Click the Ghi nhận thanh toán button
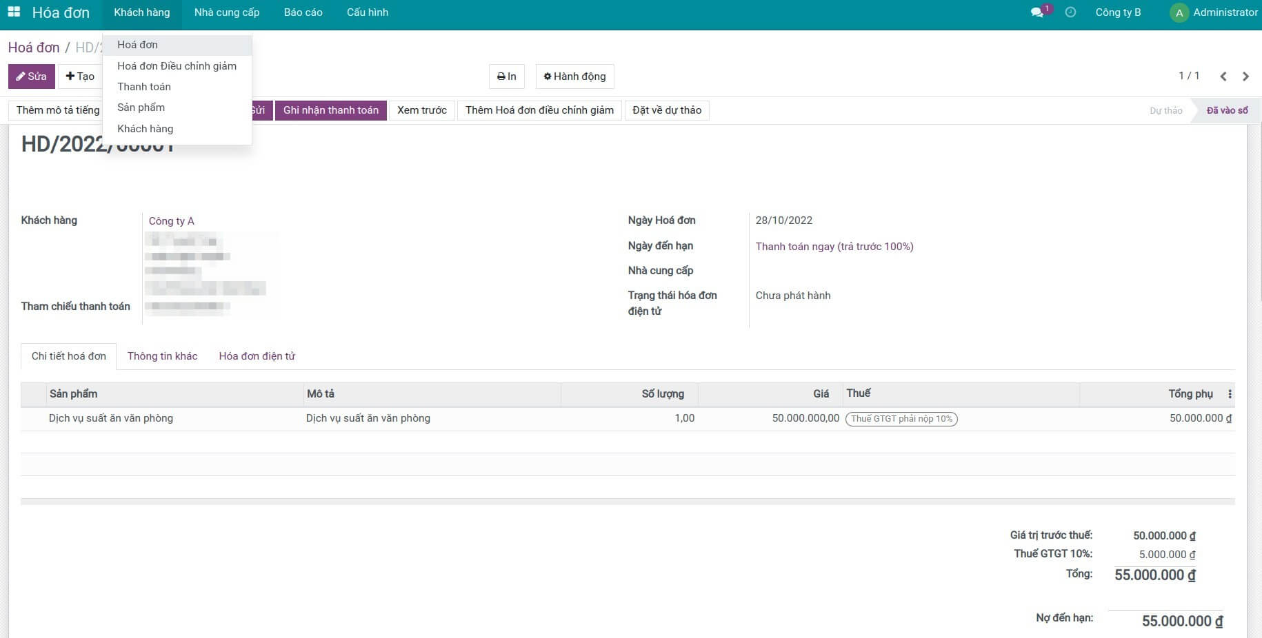This screenshot has width=1262, height=638. point(330,110)
